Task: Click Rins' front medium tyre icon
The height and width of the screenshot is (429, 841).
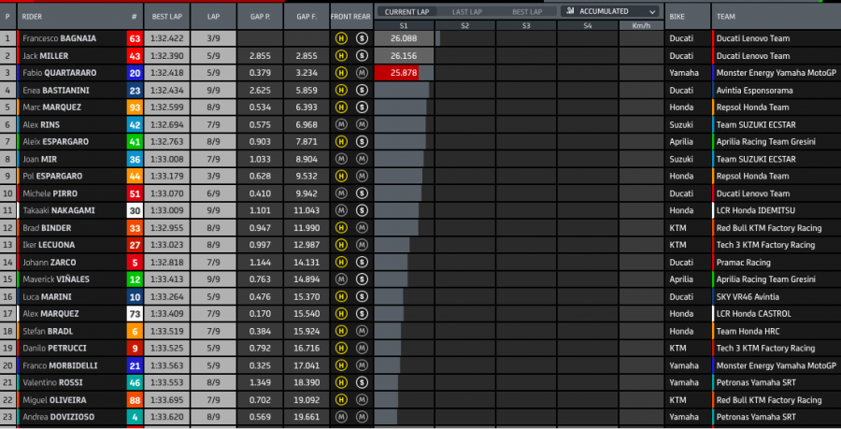Action: 342,124
